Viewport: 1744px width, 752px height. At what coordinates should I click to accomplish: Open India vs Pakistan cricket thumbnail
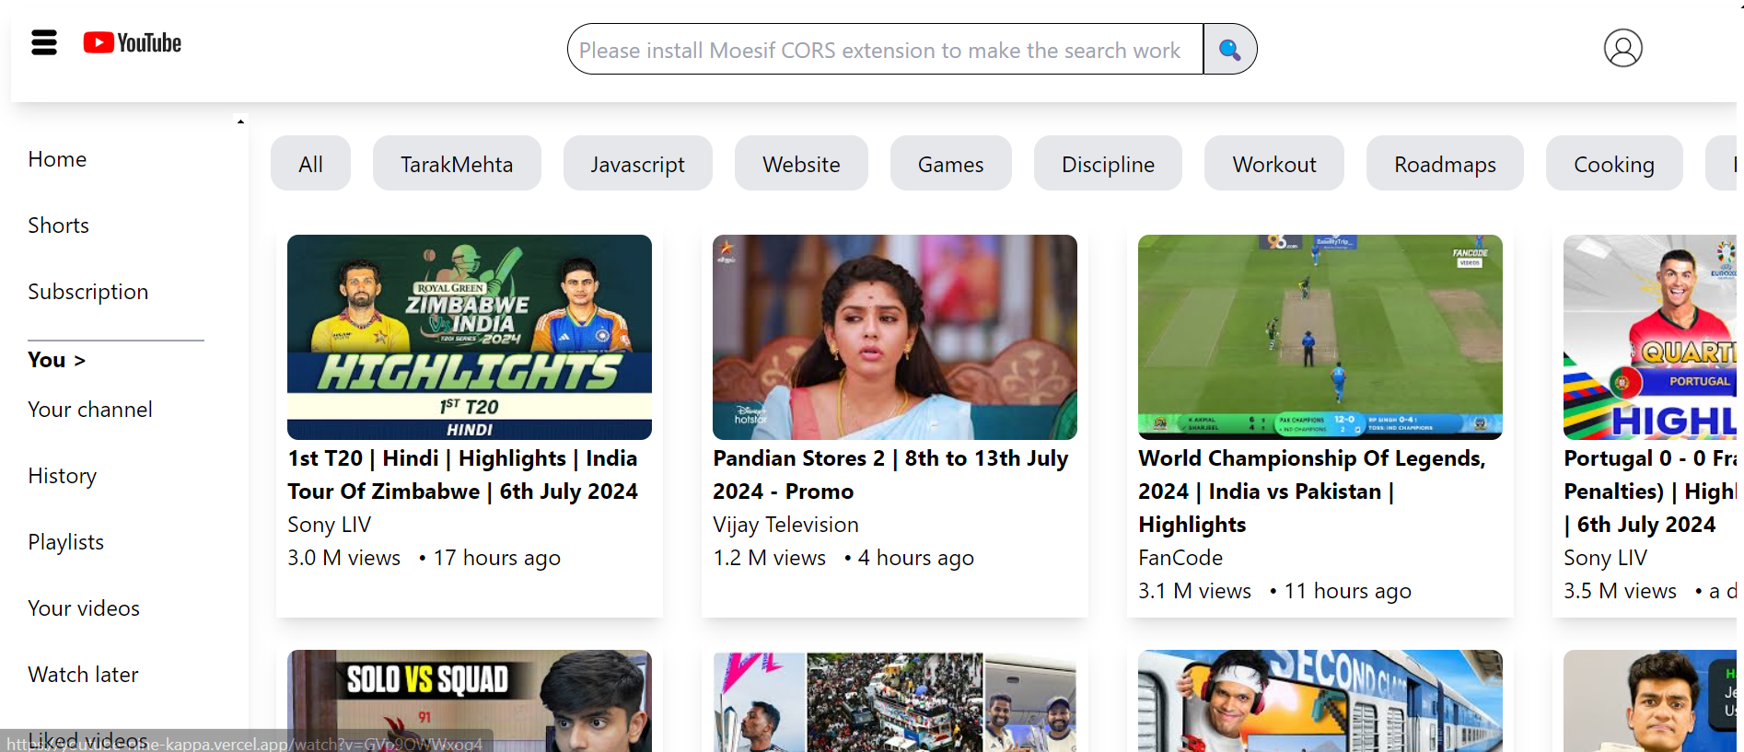(x=1320, y=337)
